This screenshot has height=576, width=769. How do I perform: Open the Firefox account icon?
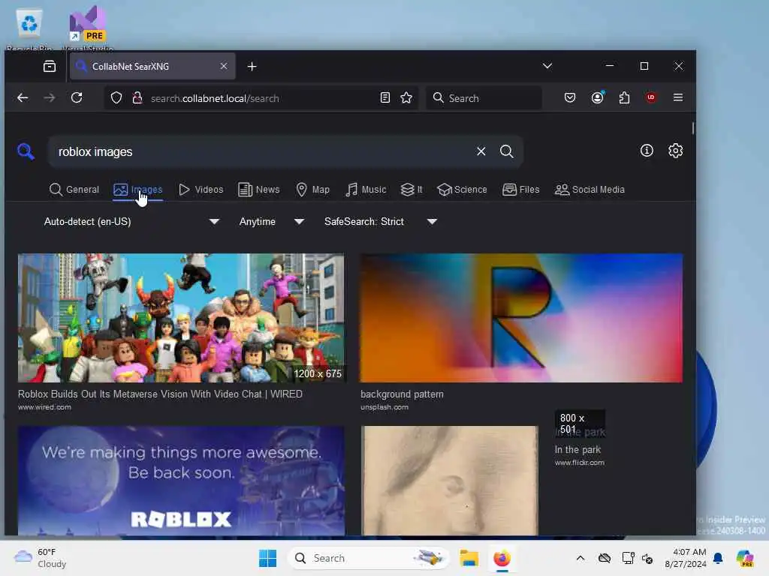(597, 97)
